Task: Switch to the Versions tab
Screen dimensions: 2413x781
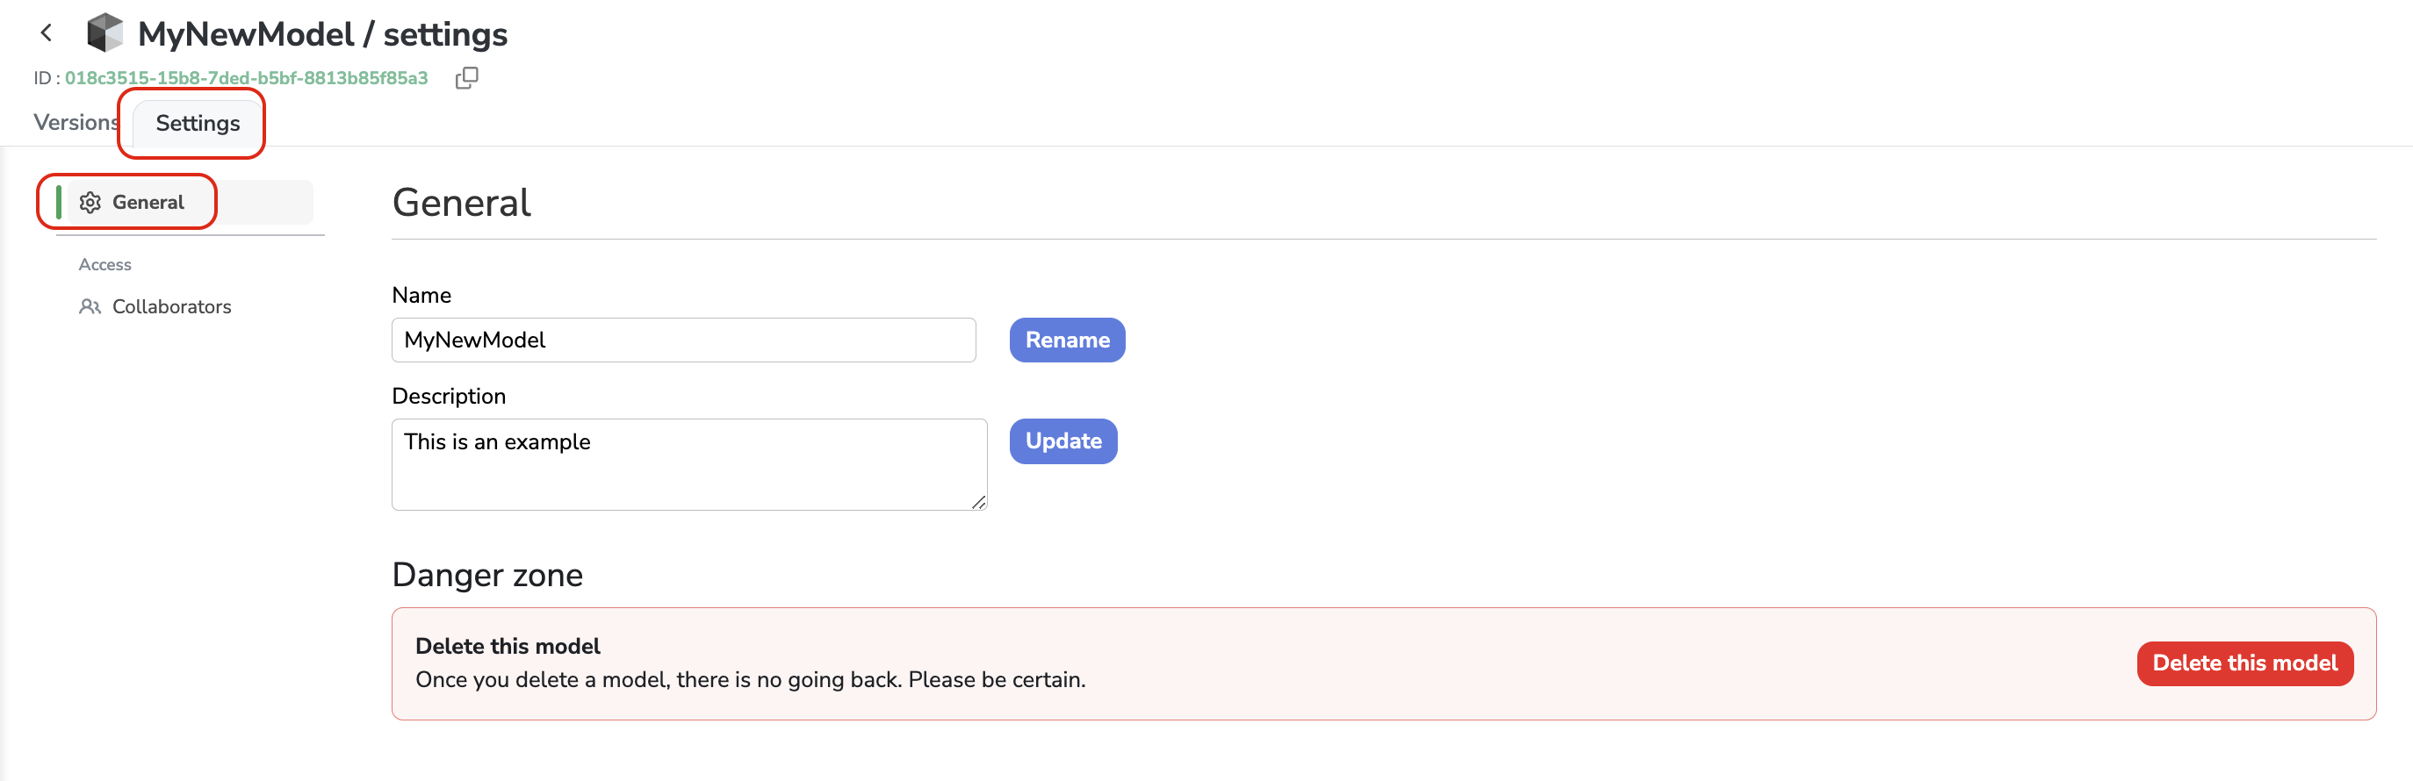Action: pos(76,123)
